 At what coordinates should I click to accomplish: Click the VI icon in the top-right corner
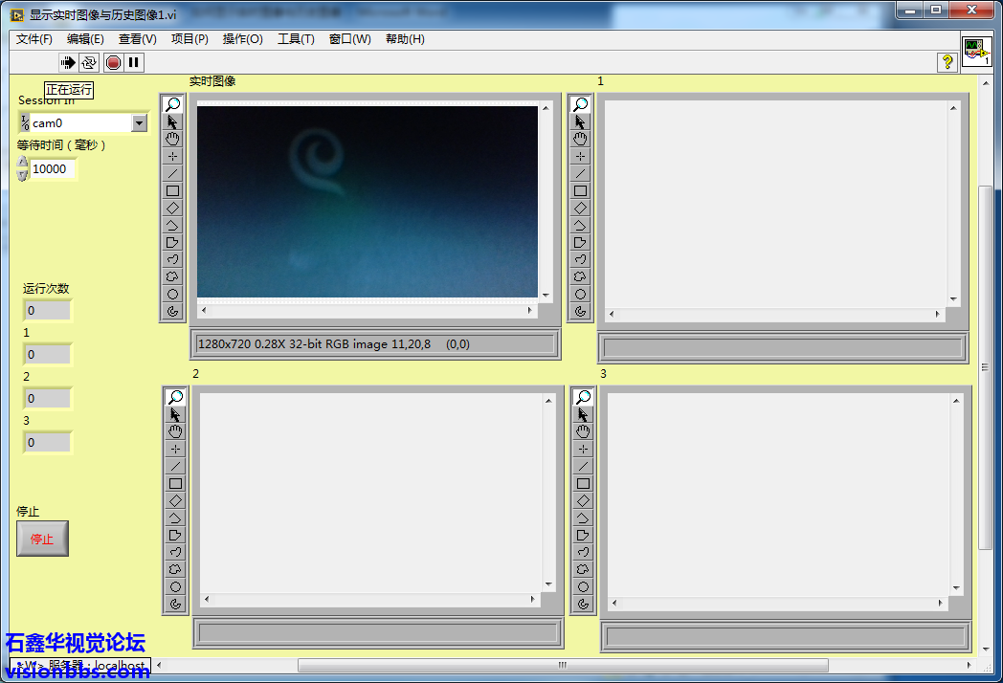pos(977,52)
